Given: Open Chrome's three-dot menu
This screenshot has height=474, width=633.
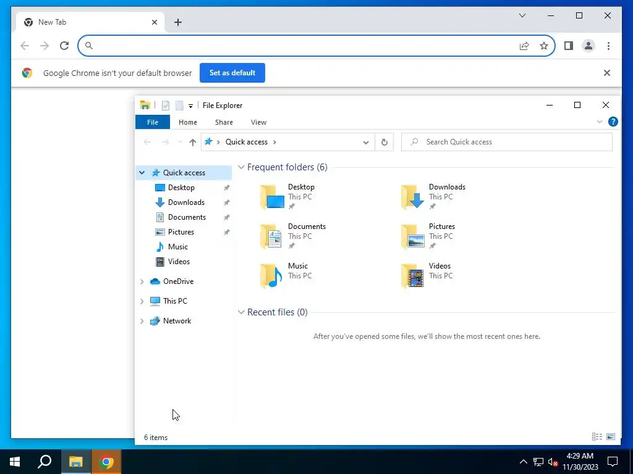Looking at the screenshot, I should [608, 46].
